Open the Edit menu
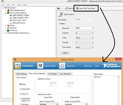The height and width of the screenshot is (105, 123). tap(8, 5)
